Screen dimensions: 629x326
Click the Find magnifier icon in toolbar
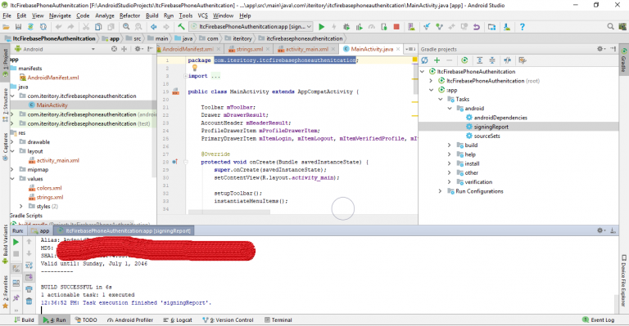pyautogui.click(x=126, y=27)
